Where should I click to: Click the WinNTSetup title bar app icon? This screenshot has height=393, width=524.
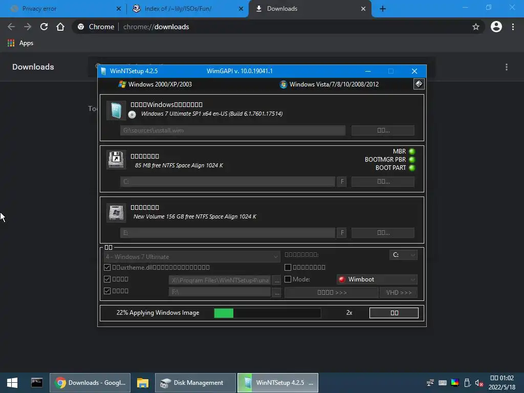[x=103, y=71]
